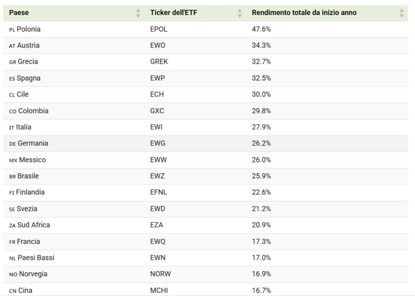
Task: Toggle sort on Rendimento totale column arrows
Action: pos(401,13)
